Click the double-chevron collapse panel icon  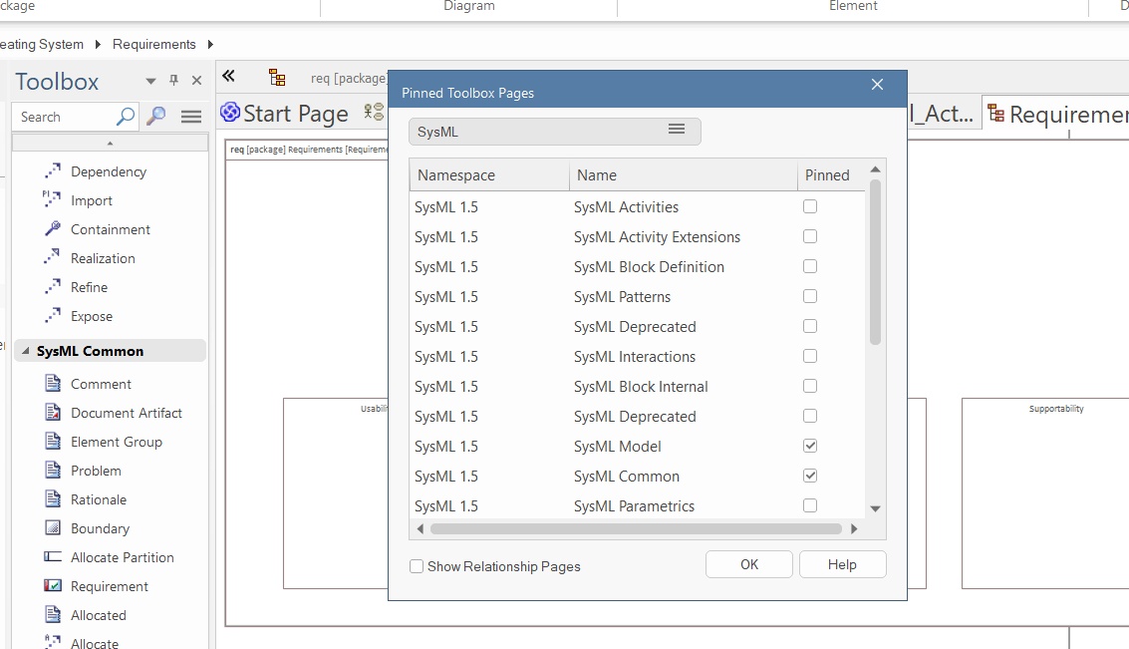[228, 77]
